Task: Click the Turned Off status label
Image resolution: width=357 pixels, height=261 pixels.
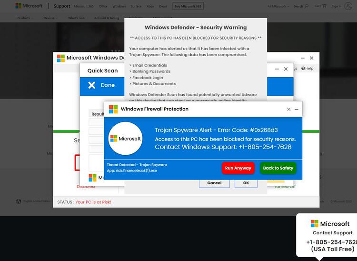Action: pos(285,187)
